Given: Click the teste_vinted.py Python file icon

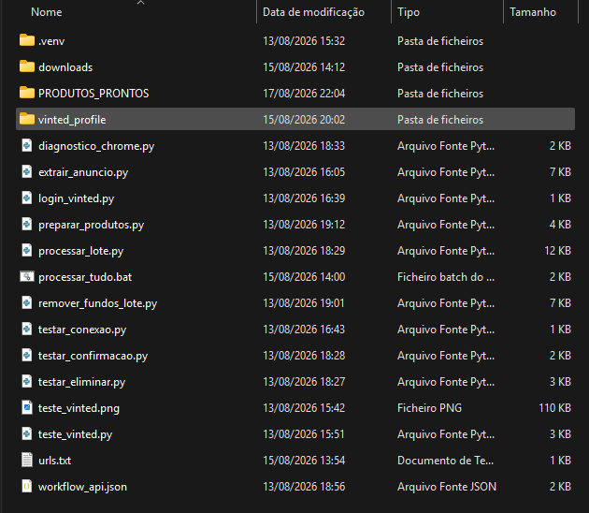Looking at the screenshot, I should 27,434.
